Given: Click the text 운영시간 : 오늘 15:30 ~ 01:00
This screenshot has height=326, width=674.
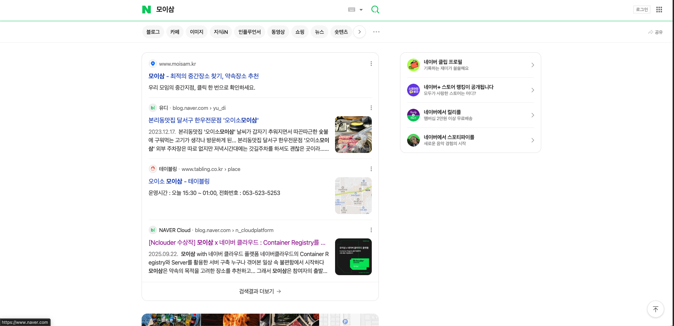Looking at the screenshot, I should pos(182,193).
